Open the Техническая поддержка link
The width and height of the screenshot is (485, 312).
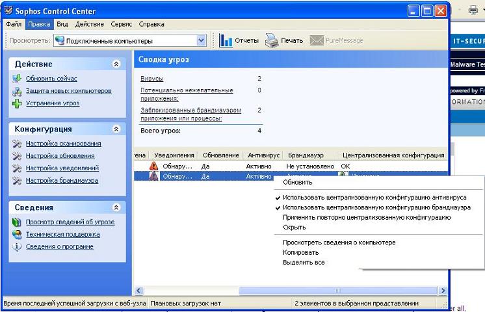pyautogui.click(x=63, y=235)
